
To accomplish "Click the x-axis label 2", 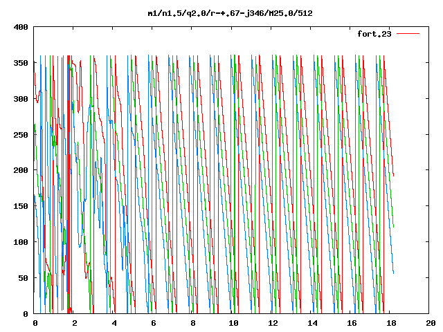I will click(x=75, y=323).
